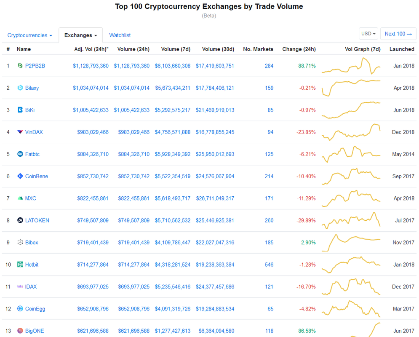Image resolution: width=419 pixels, height=337 pixels.
Task: Click the Fatbtc exchange logo icon
Action: [x=20, y=154]
